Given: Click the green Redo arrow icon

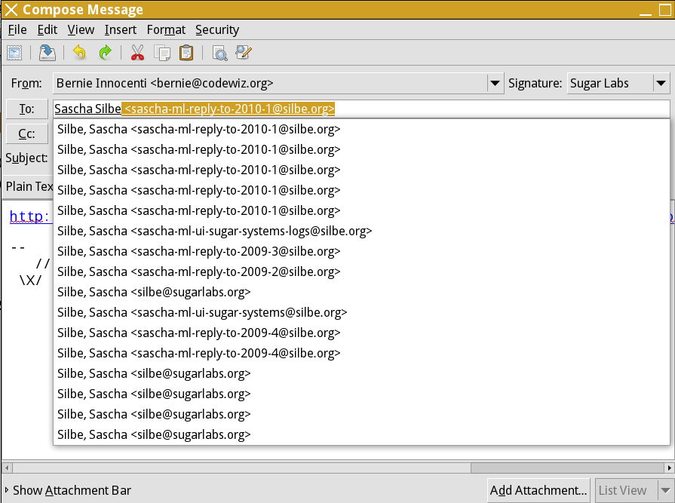Looking at the screenshot, I should [x=106, y=53].
